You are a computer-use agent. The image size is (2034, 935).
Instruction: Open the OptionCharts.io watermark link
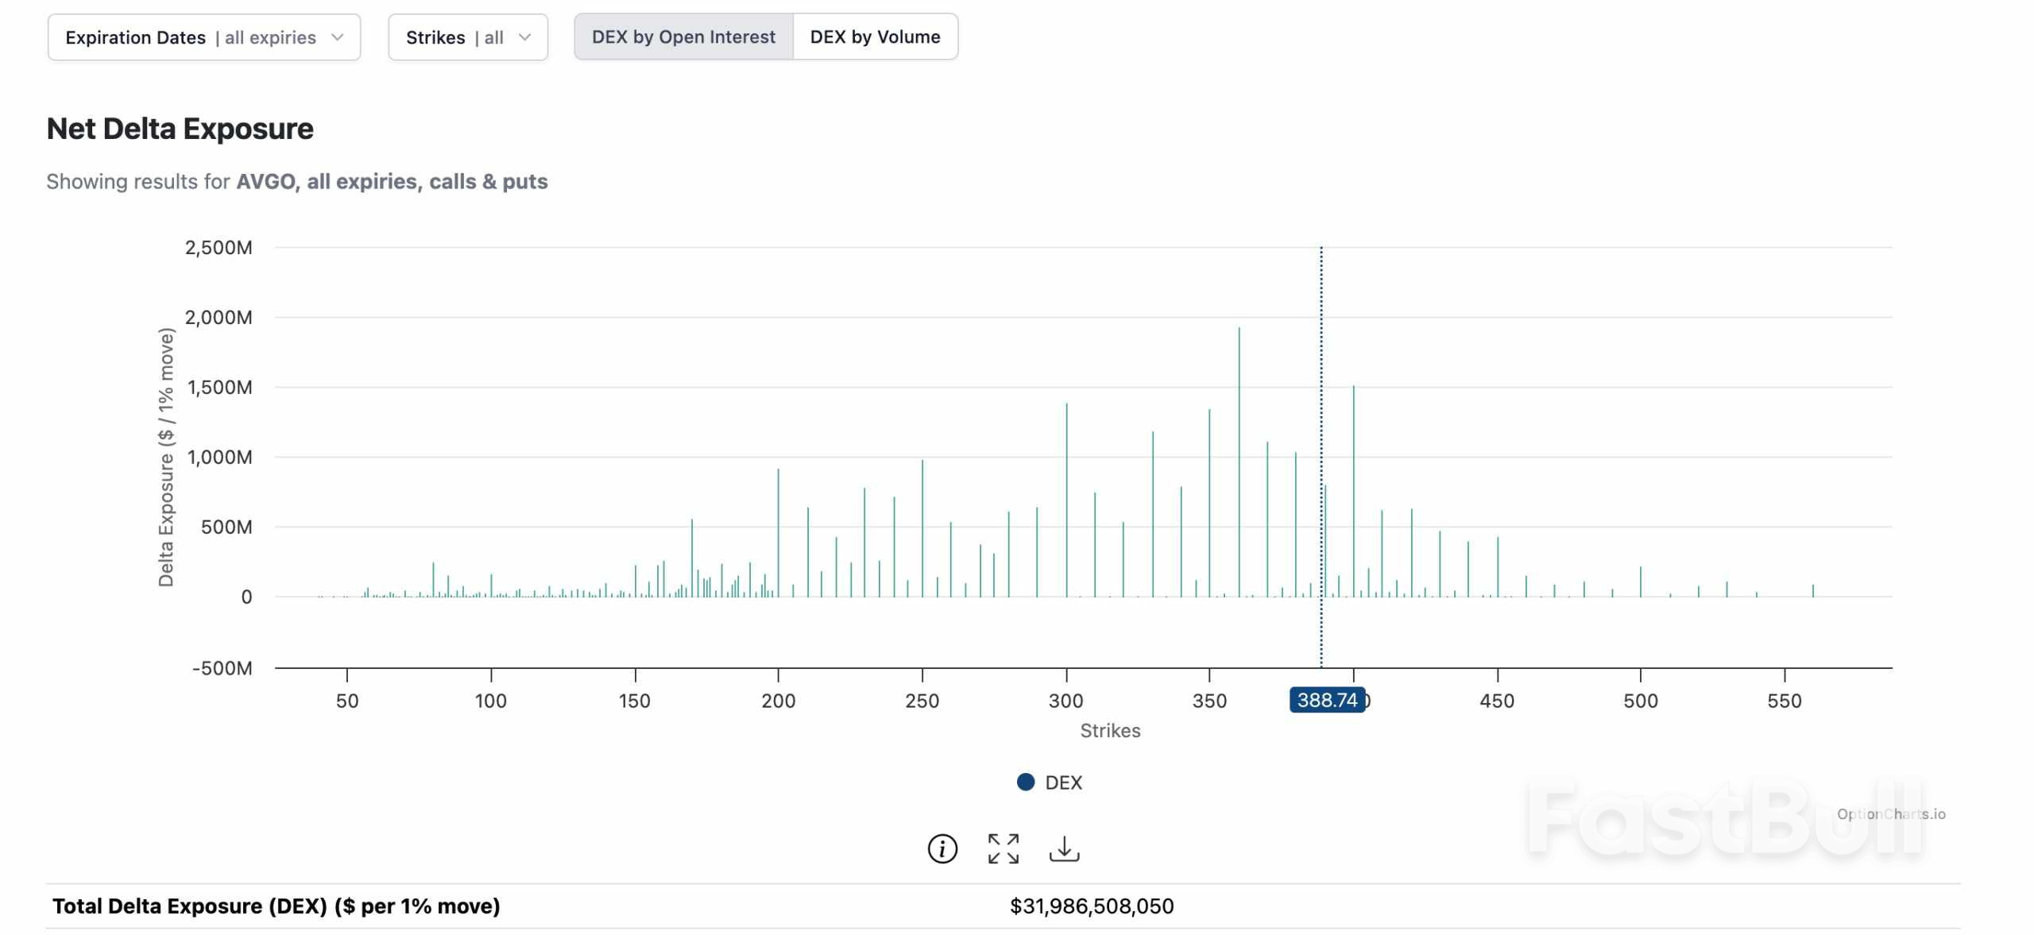1891,813
